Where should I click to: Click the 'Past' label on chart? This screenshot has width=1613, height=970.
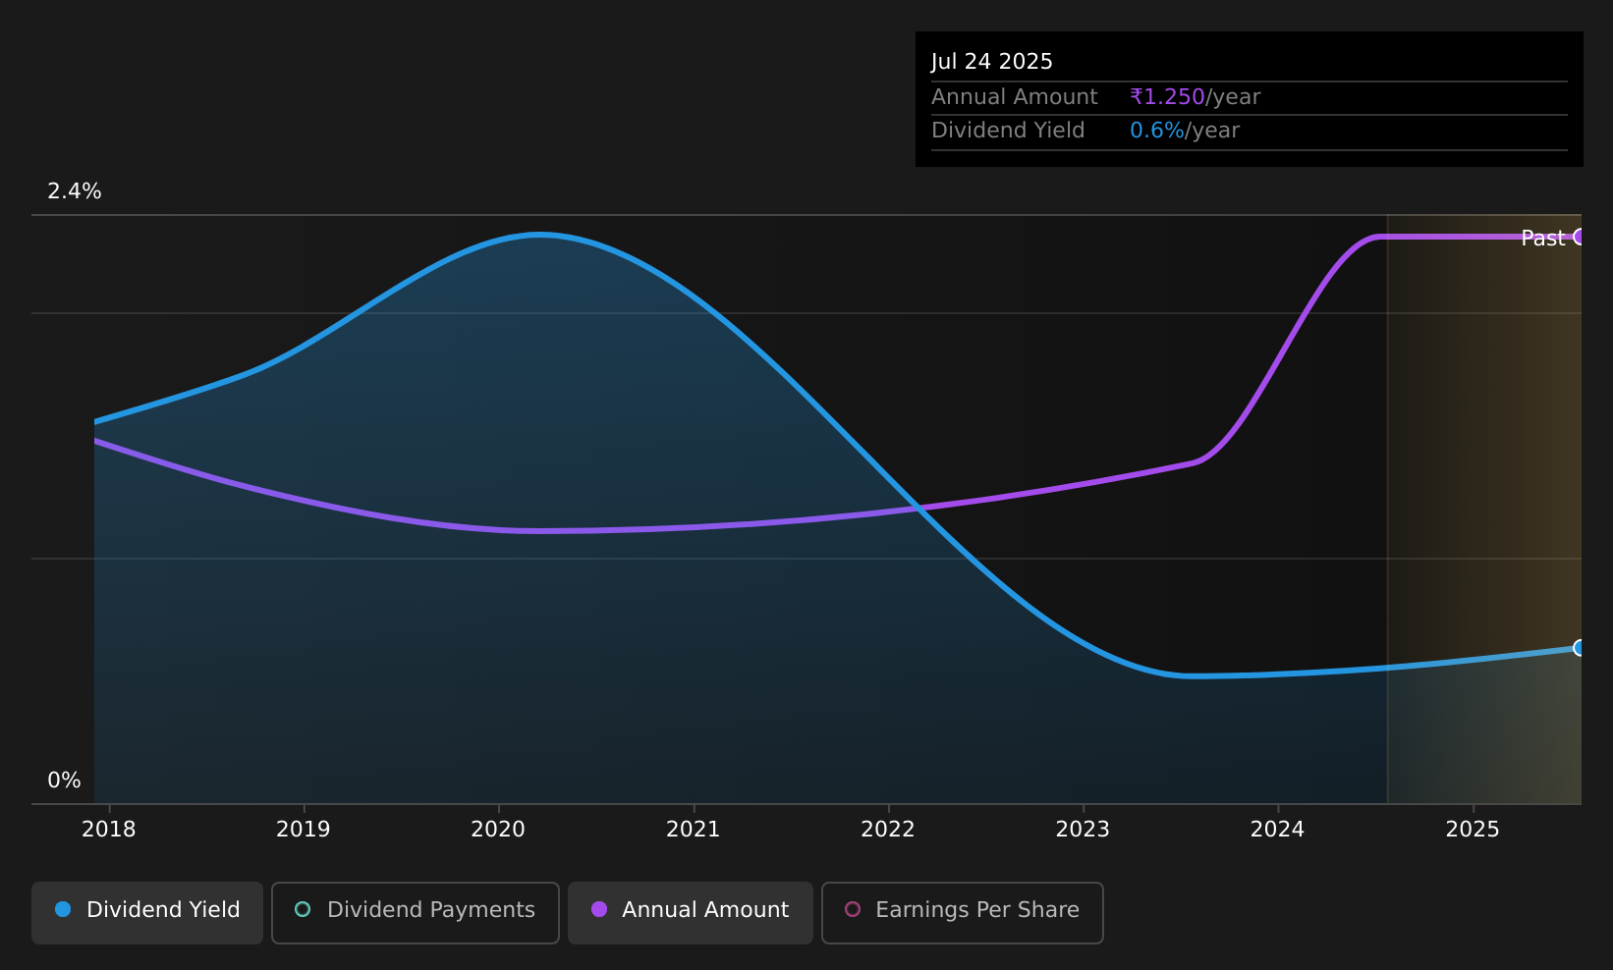click(x=1542, y=238)
